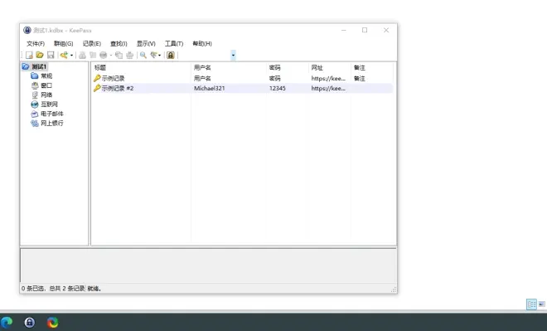Click key icon of 示例记录 entry
Image resolution: width=547 pixels, height=331 pixels.
coord(97,78)
